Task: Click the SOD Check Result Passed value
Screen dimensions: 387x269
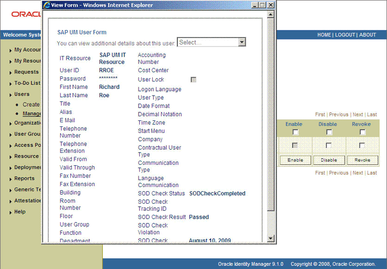Action: click(x=199, y=217)
